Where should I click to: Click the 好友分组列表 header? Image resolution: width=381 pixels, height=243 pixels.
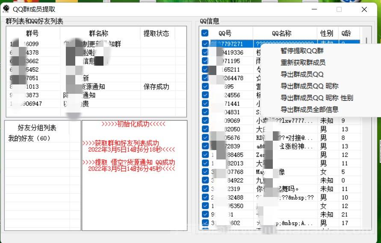(37, 127)
